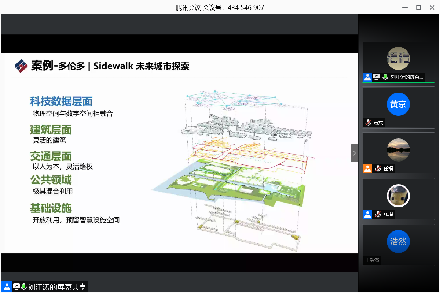Click the muted microphone icon beside 张琛
Image resolution: width=440 pixels, height=293 pixels.
(x=378, y=214)
